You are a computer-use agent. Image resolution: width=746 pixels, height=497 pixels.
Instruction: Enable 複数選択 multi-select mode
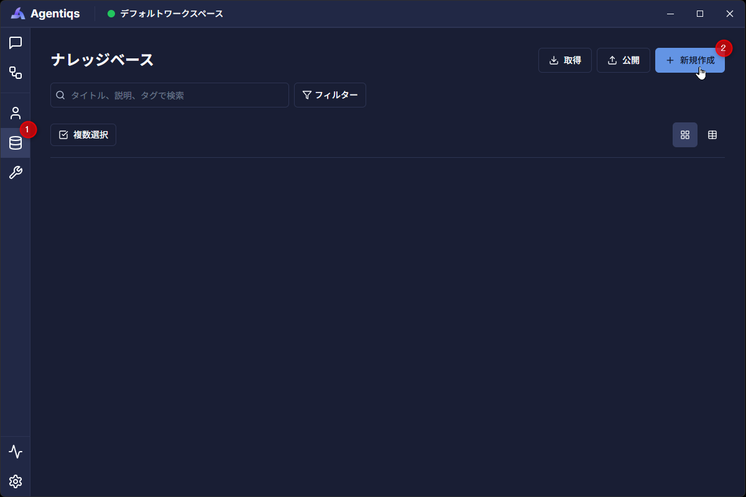(x=83, y=135)
